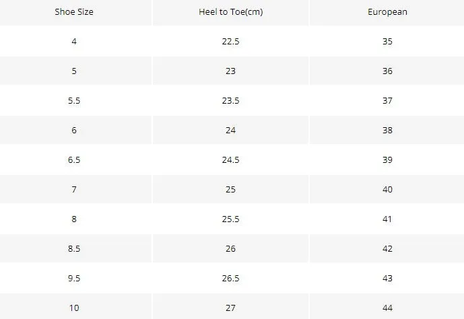Click shoe size 6.5 cell
The height and width of the screenshot is (319, 464).
[x=74, y=159]
